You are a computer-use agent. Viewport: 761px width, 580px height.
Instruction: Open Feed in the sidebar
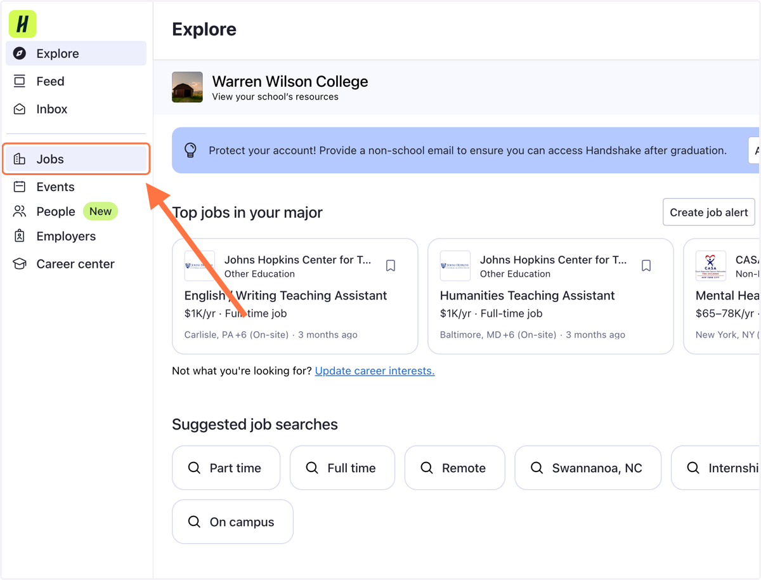[76, 81]
